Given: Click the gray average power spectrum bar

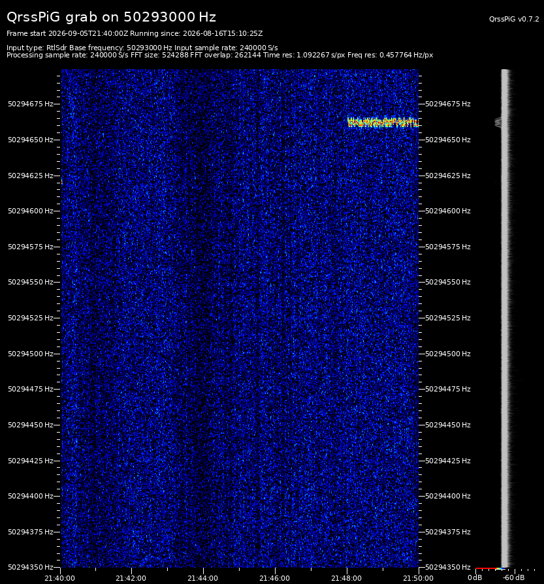Looking at the screenshot, I should click(505, 318).
